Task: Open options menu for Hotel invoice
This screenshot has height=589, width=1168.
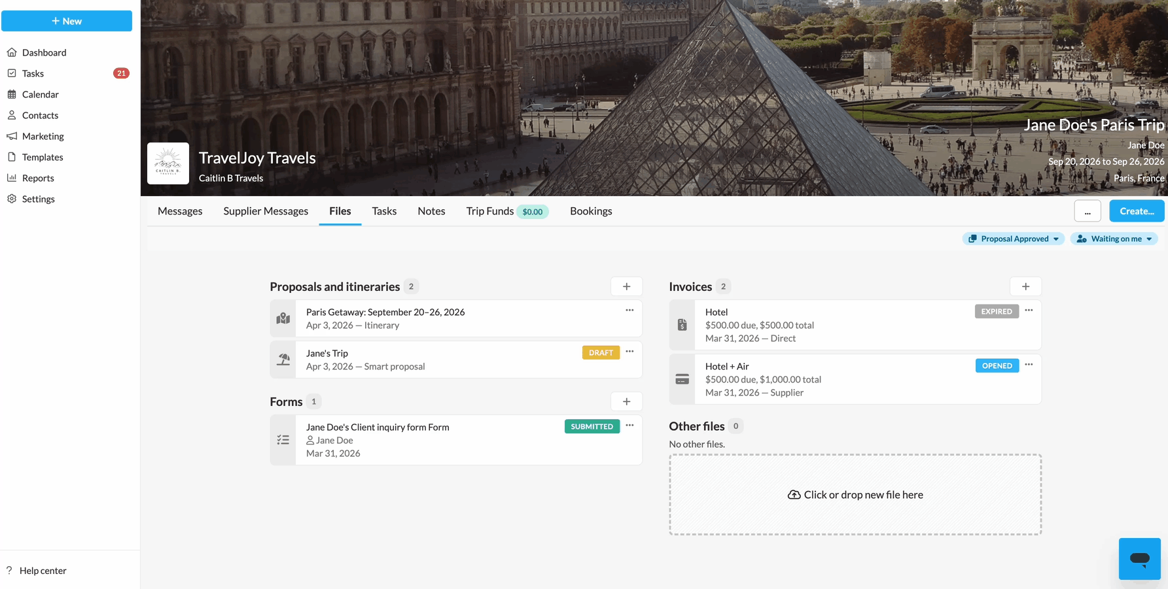Action: (1029, 311)
